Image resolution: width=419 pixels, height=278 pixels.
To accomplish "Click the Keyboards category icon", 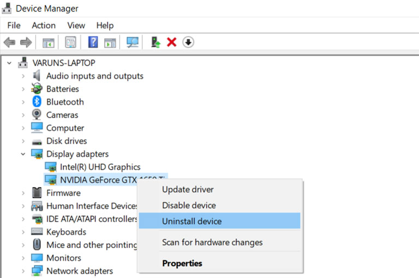I will (37, 231).
